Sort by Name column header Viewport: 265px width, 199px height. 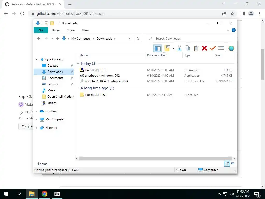click(x=84, y=55)
